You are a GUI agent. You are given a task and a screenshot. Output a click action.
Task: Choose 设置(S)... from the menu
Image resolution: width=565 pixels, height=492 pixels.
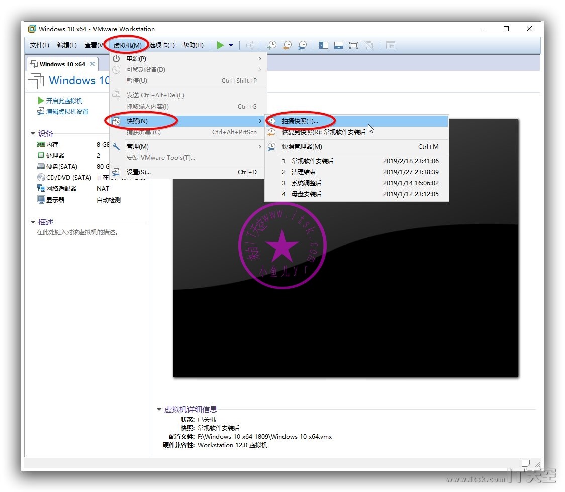click(187, 172)
